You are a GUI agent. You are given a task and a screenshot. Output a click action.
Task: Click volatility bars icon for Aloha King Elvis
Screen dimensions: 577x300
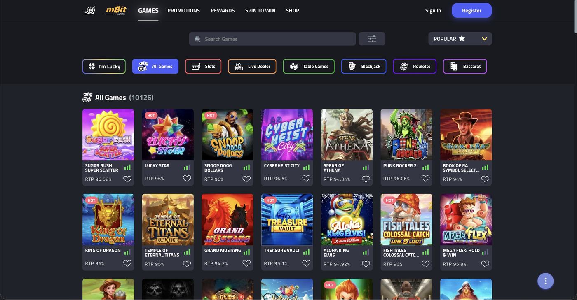click(x=366, y=252)
